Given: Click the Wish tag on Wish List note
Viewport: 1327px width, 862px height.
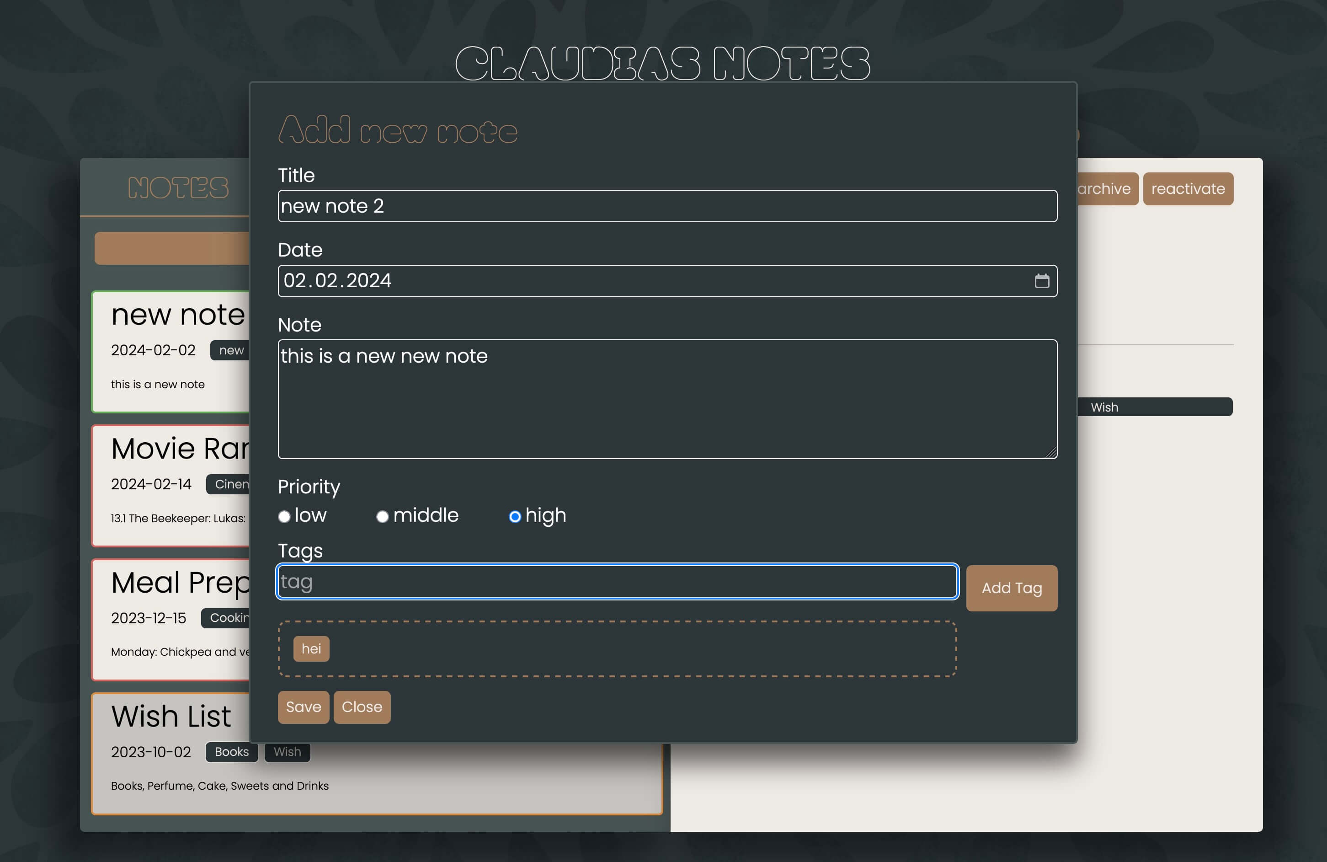Looking at the screenshot, I should pyautogui.click(x=287, y=752).
